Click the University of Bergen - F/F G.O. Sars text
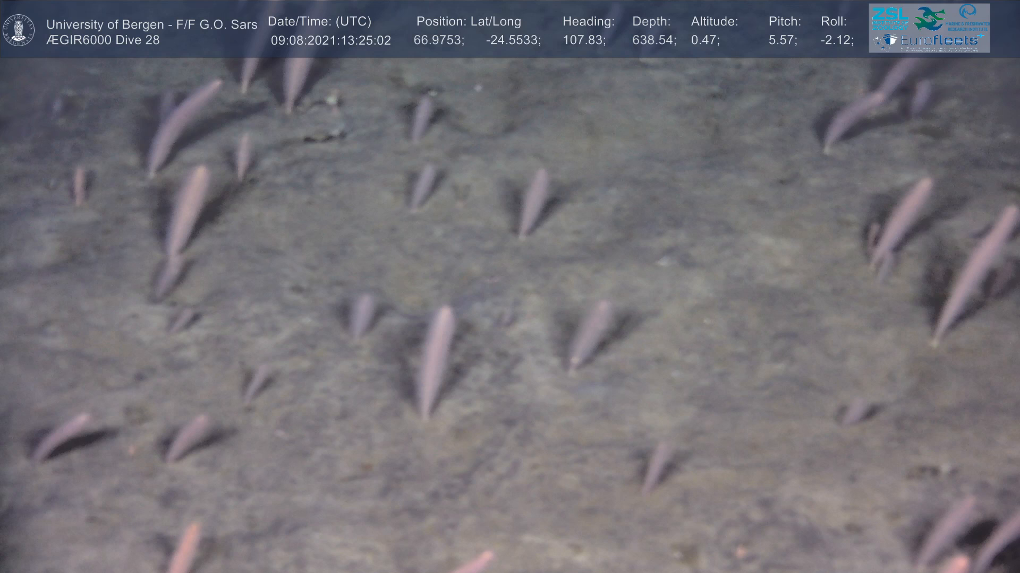 [151, 24]
